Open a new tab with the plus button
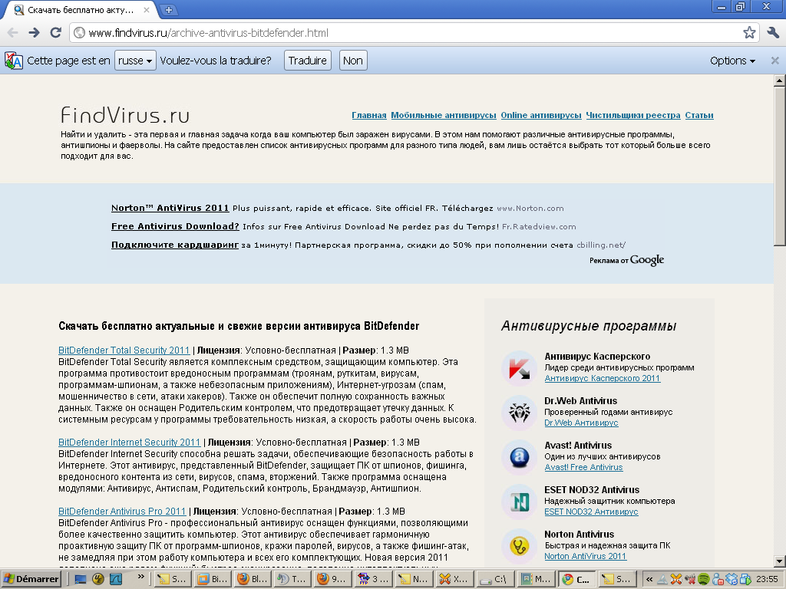Screen dimensions: 786x589 pos(168,9)
